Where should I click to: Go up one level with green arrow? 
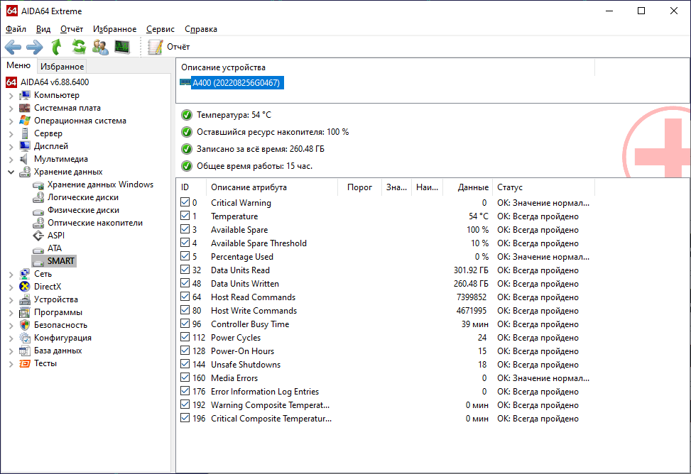tap(56, 47)
